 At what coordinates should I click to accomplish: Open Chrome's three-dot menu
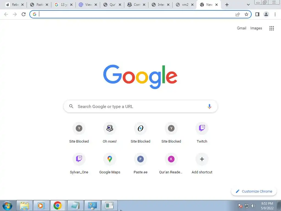pos(275,14)
